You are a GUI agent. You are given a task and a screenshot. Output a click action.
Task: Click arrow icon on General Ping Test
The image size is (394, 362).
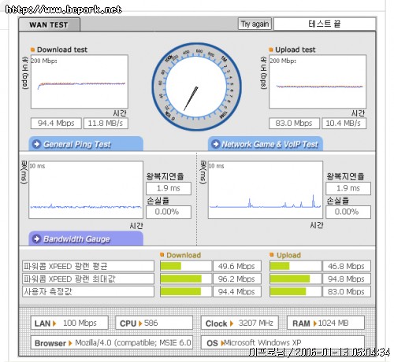[36, 144]
